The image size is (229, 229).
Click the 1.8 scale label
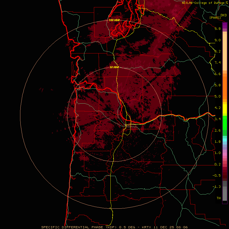click(x=218, y=142)
